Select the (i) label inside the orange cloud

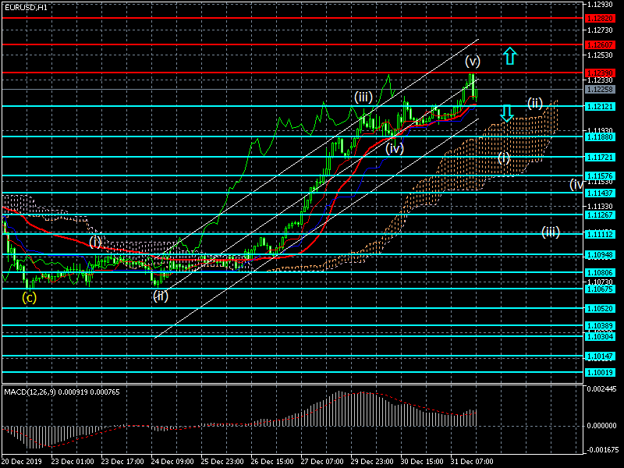pos(504,158)
